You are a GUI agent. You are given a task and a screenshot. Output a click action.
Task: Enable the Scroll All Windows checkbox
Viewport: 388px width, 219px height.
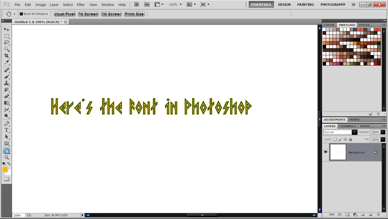pyautogui.click(x=21, y=14)
